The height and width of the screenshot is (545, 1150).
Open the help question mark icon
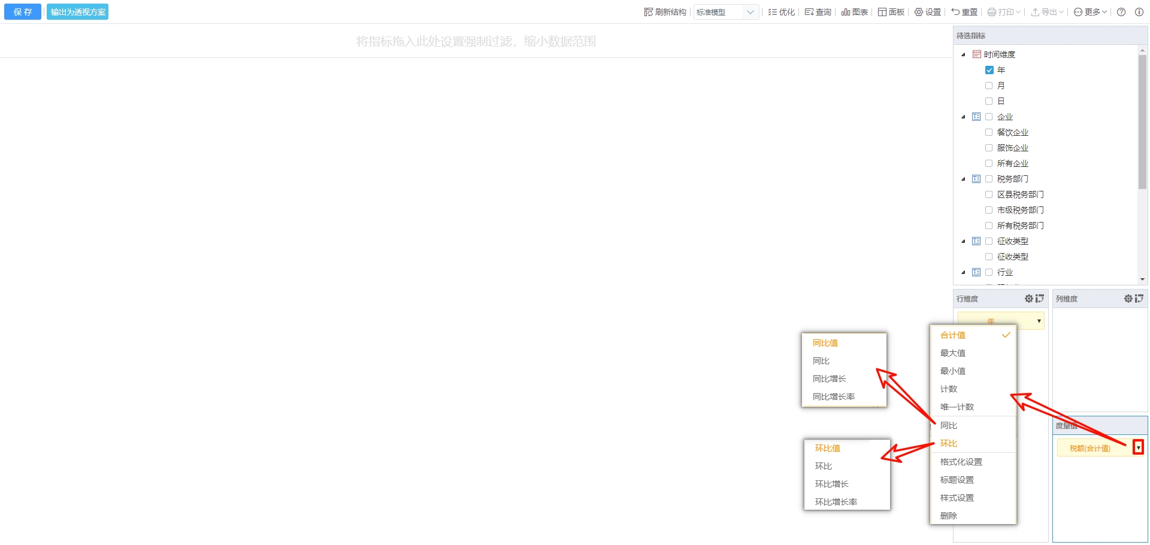click(x=1121, y=12)
